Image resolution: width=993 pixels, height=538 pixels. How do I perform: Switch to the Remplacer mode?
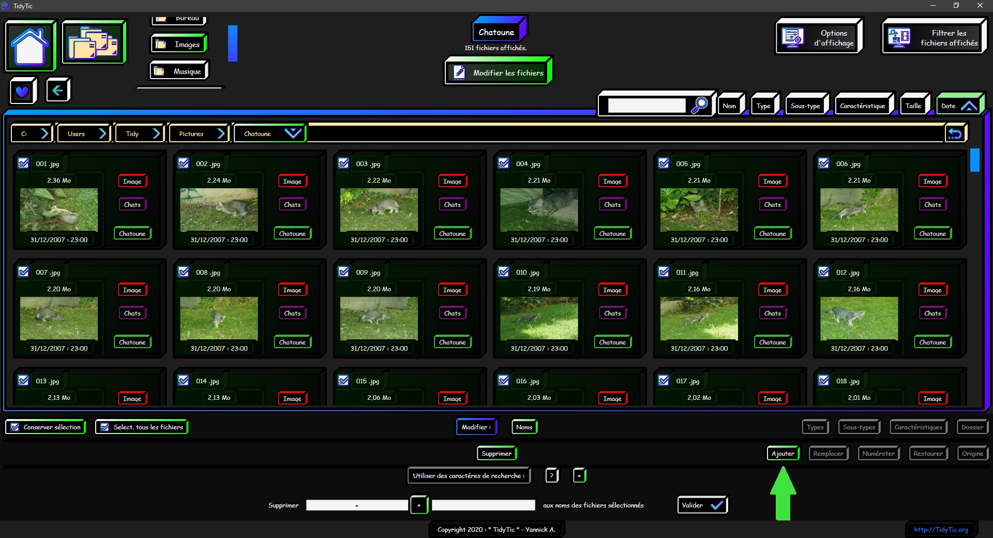(x=827, y=454)
